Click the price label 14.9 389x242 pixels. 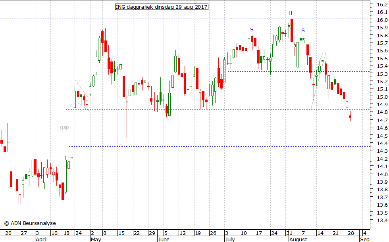pos(382,105)
